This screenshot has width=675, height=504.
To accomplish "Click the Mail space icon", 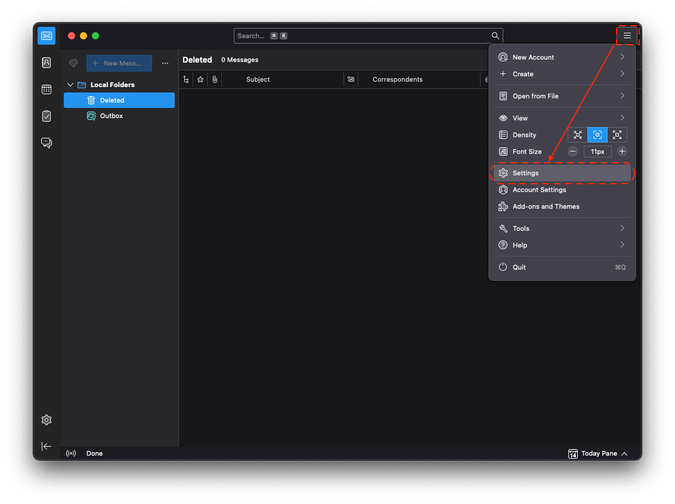I will pyautogui.click(x=47, y=36).
